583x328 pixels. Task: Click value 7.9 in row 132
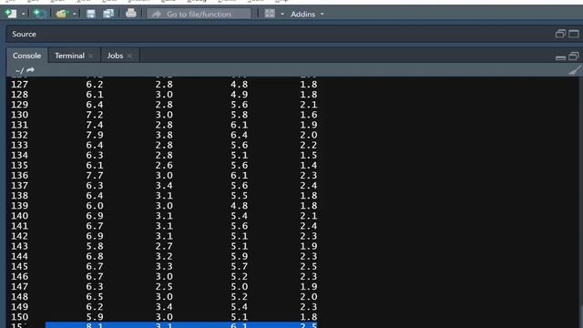pyautogui.click(x=95, y=135)
